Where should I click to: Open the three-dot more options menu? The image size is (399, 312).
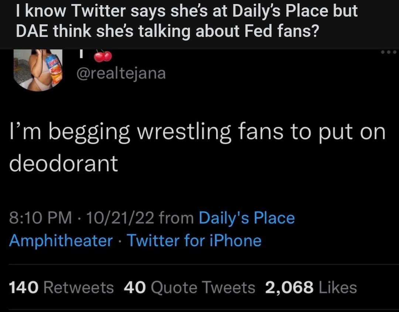click(389, 52)
